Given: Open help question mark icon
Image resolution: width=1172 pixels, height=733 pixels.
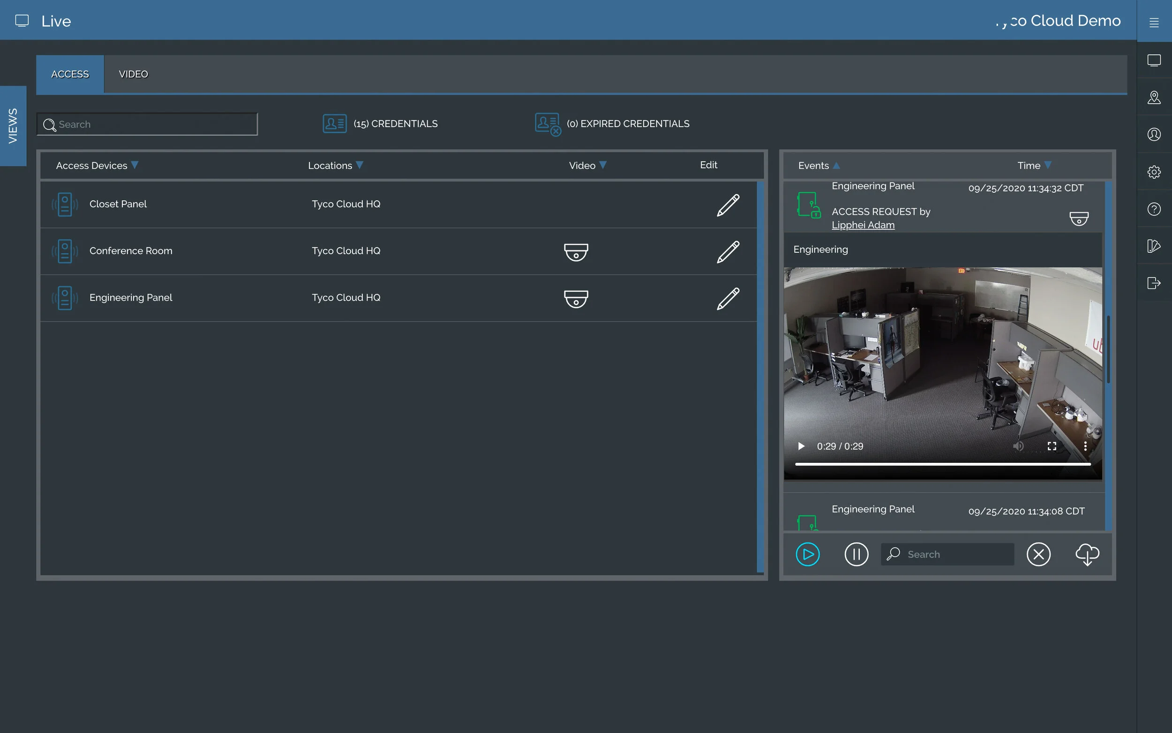Looking at the screenshot, I should [x=1155, y=209].
